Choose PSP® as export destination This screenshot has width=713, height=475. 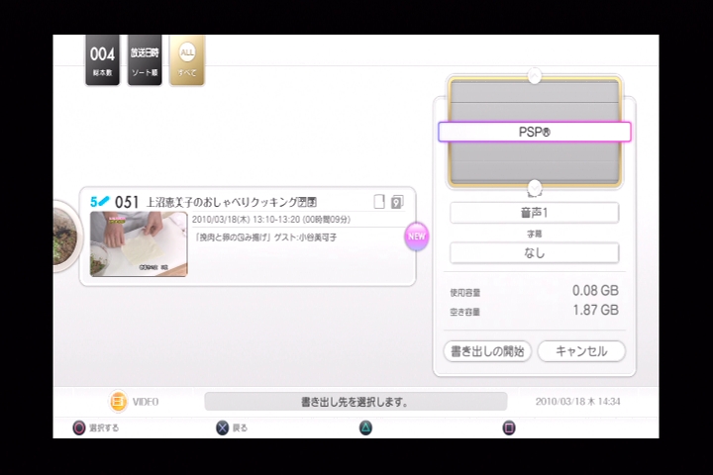[x=535, y=132]
